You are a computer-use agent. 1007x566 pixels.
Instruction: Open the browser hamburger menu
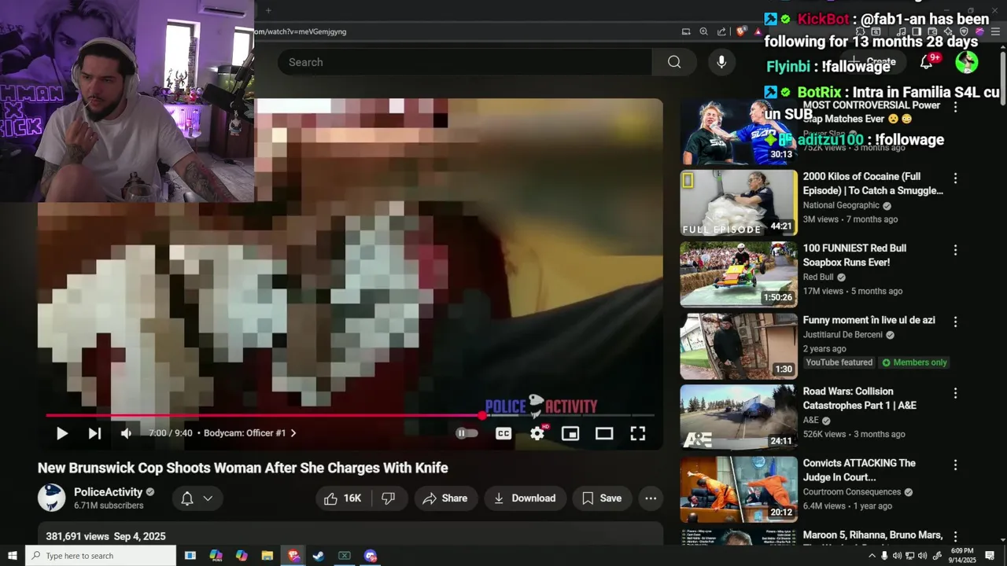995,31
